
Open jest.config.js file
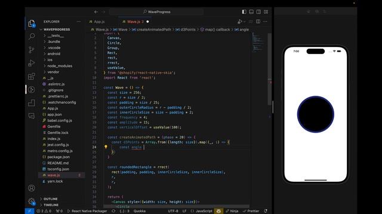pos(58,144)
